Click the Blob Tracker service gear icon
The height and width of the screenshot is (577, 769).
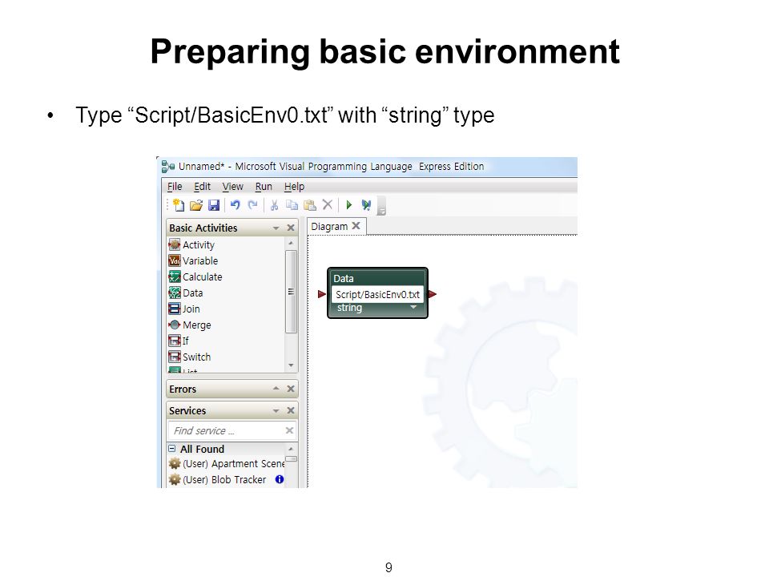(175, 479)
